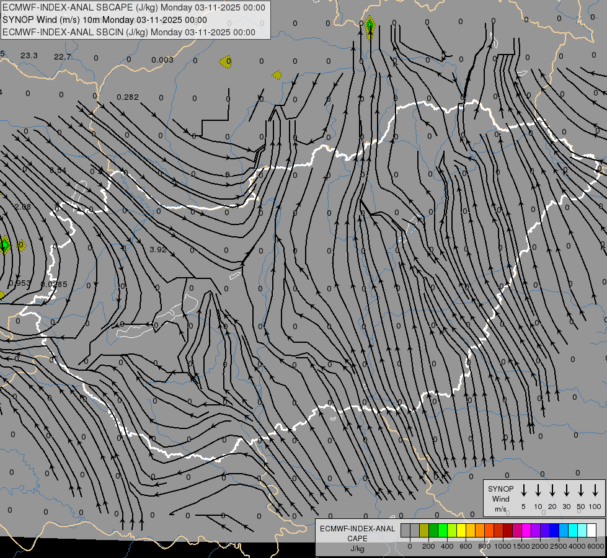The height and width of the screenshot is (558, 607).
Task: Select the yellow swatch in the CAPE legend
Action: coord(461,531)
